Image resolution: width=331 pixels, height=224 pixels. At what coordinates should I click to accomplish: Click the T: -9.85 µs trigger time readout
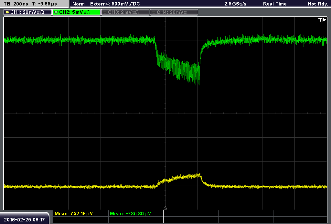pos(45,4)
